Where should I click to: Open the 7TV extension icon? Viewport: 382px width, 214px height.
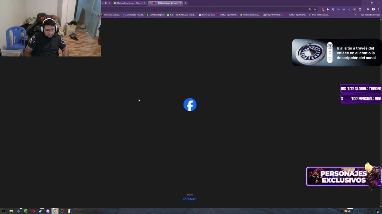pos(338,9)
